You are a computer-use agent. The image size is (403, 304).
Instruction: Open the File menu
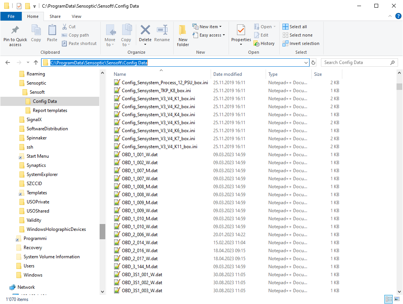click(x=11, y=16)
